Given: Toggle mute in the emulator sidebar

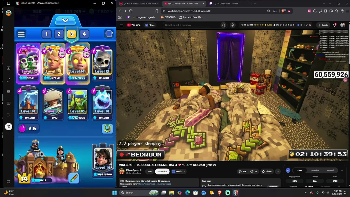Looking at the screenshot, I should pyautogui.click(x=8, y=127).
